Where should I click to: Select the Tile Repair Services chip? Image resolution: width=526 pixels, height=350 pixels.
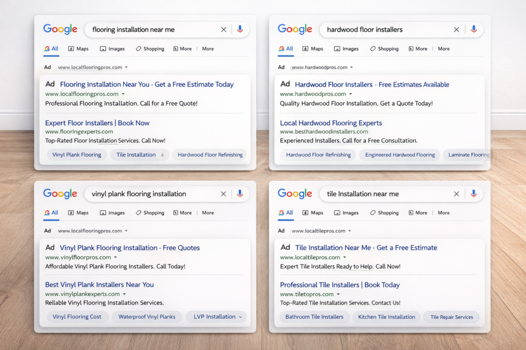[x=452, y=317]
